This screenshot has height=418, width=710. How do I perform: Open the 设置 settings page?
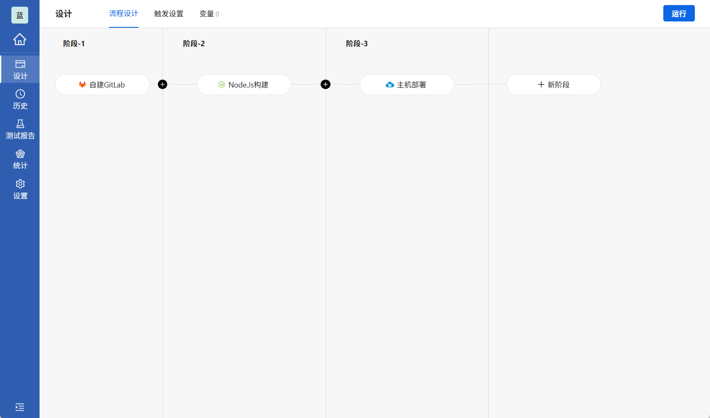coord(20,189)
